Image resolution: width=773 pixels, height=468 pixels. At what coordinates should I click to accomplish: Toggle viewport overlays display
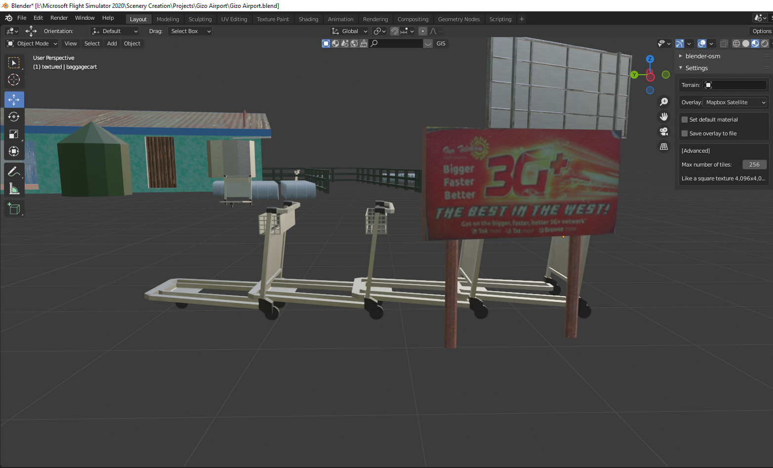[702, 43]
